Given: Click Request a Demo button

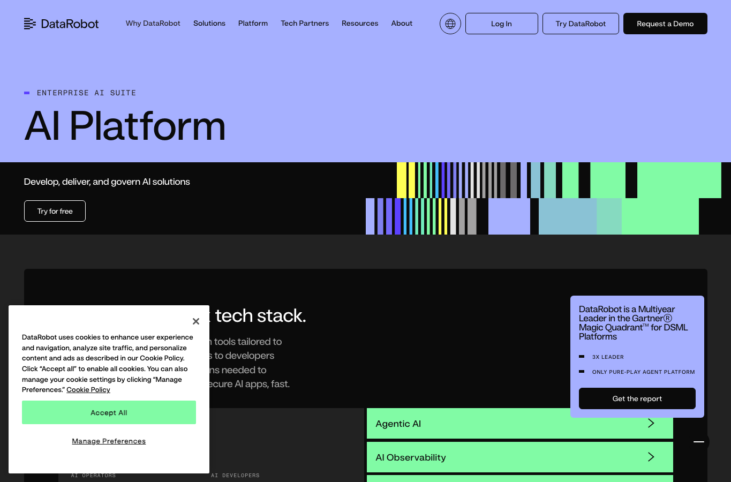Looking at the screenshot, I should [x=665, y=24].
